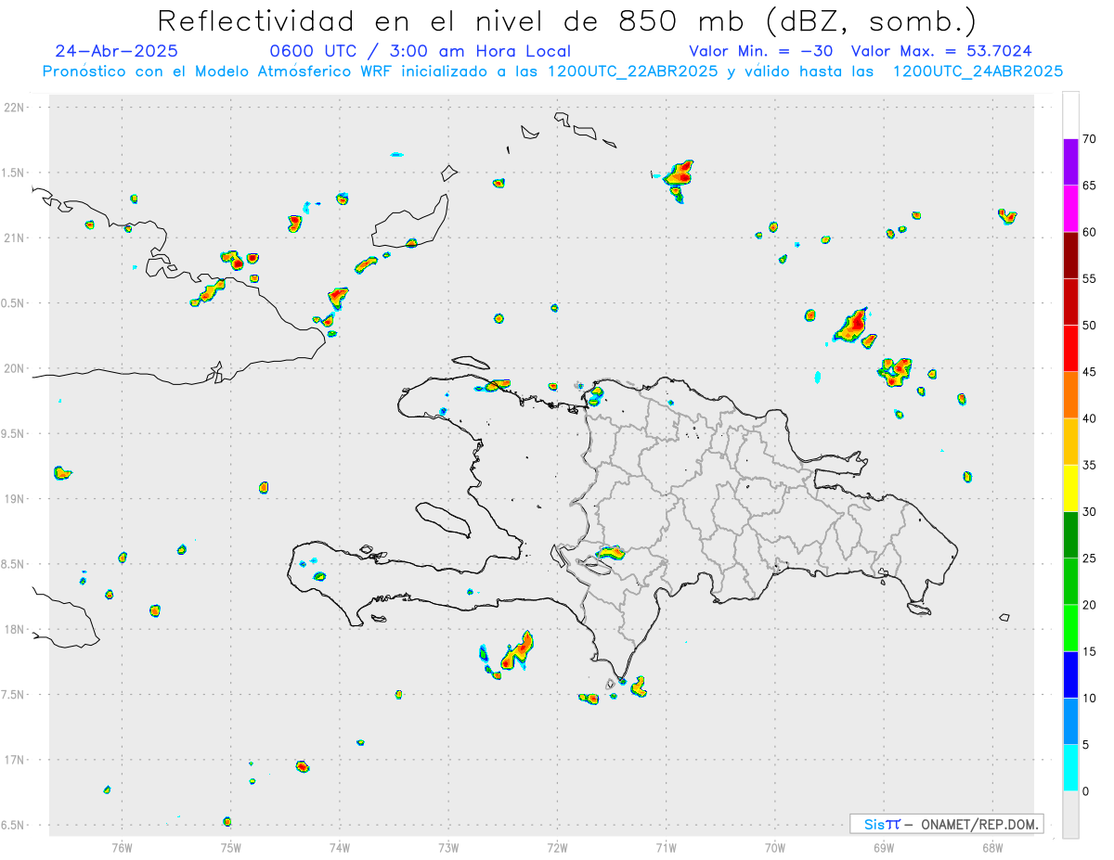1114x860 pixels.
Task: Click the dark blue 10–15 dBZ colorbar segment
Action: 1070,675
